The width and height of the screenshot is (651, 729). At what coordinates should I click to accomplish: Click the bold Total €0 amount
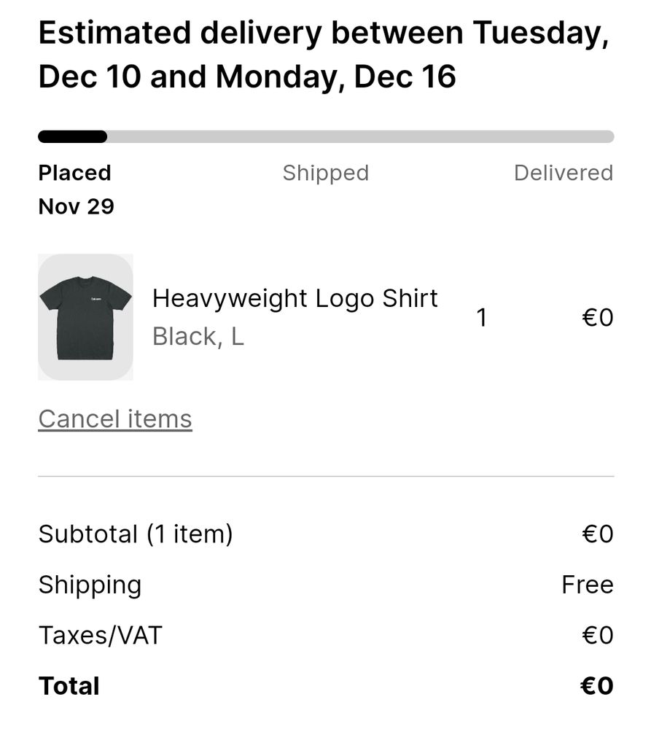coord(597,686)
